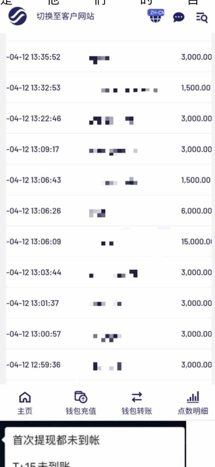Click the 主页 home icon
Image resolution: width=215 pixels, height=467 pixels.
point(25,397)
